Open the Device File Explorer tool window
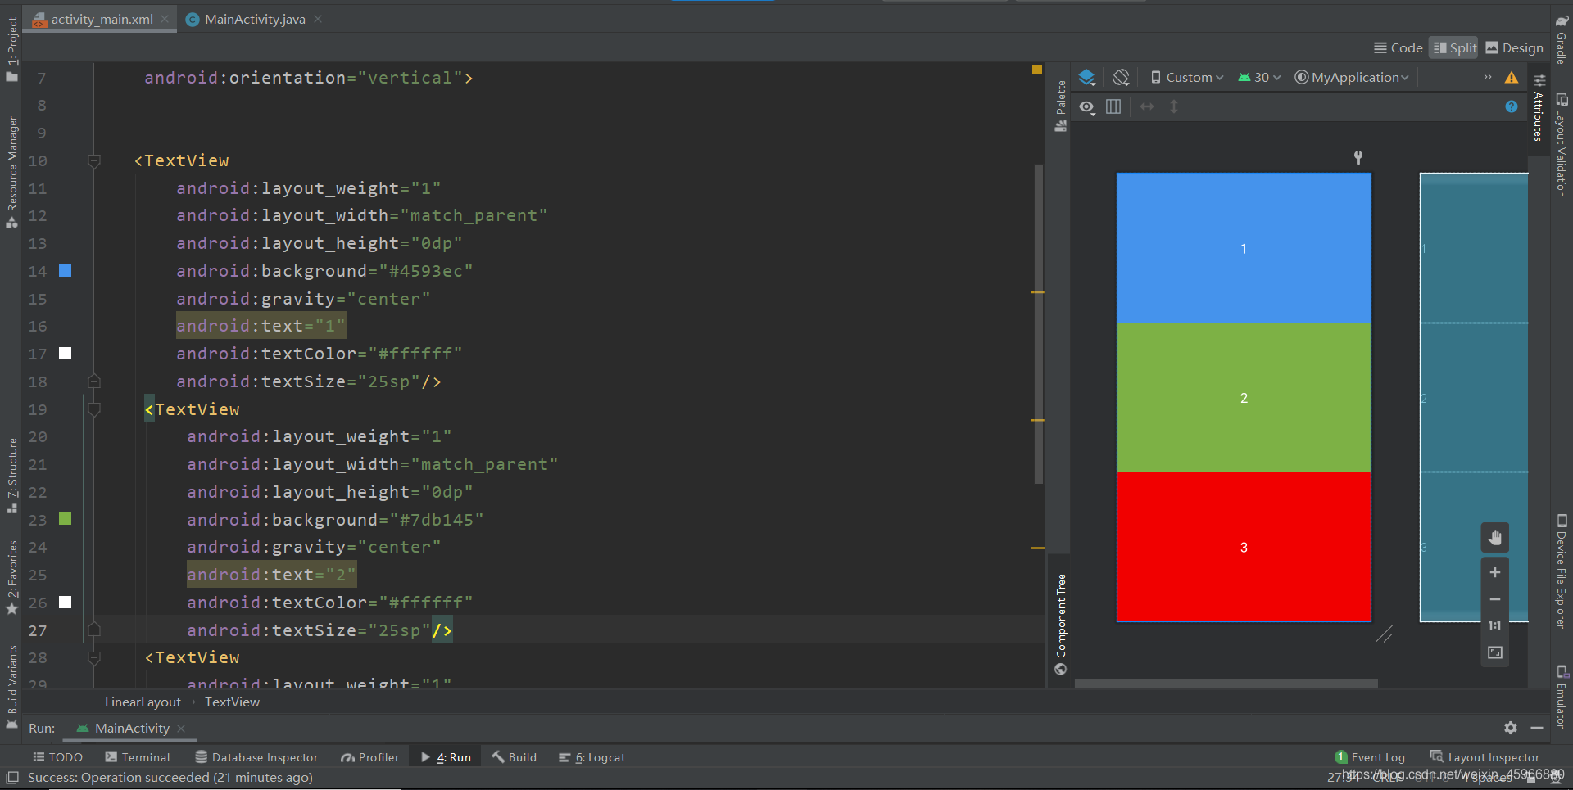 (x=1562, y=571)
